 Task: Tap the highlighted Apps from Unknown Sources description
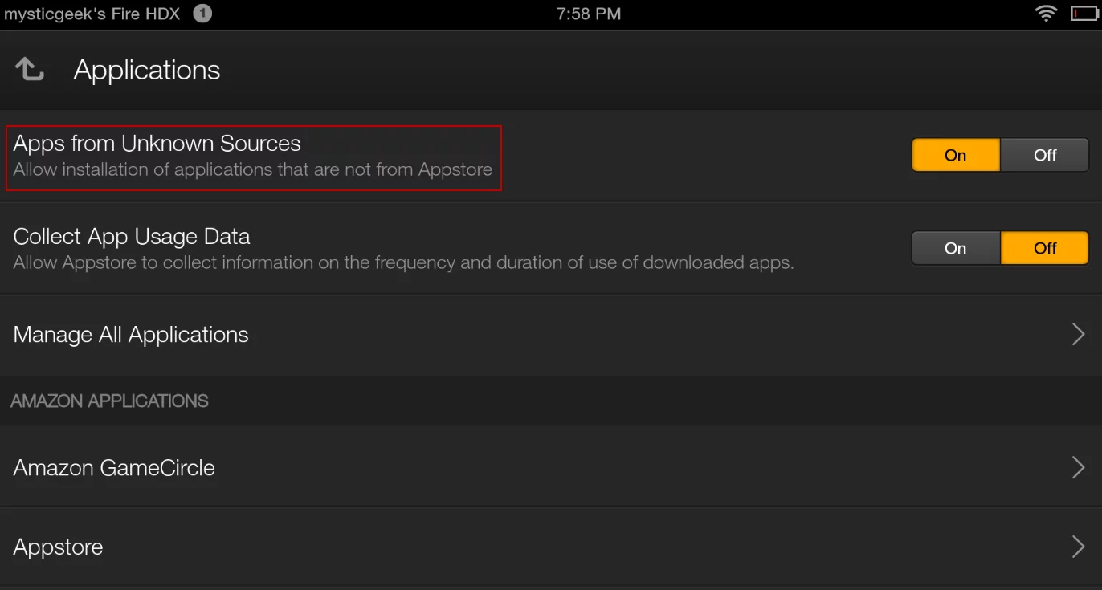[x=252, y=169]
